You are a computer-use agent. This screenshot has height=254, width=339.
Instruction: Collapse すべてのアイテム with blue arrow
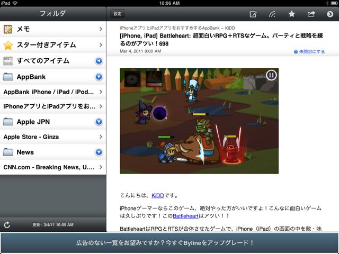(99, 61)
